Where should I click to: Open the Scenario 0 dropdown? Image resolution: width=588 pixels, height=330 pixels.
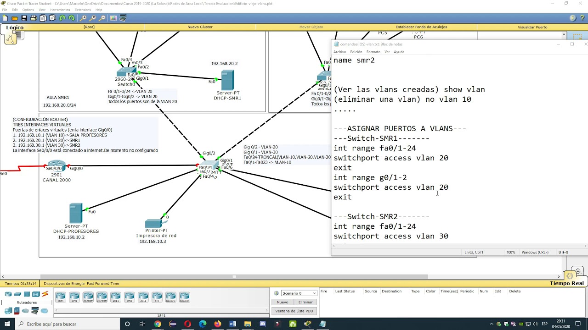298,293
